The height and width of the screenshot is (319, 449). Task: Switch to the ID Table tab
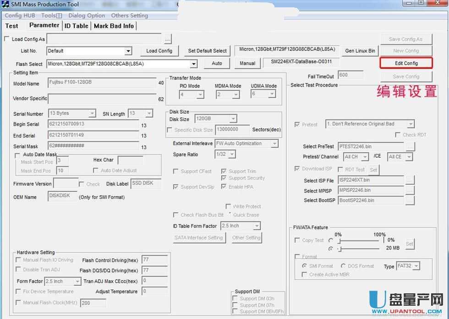[76, 26]
